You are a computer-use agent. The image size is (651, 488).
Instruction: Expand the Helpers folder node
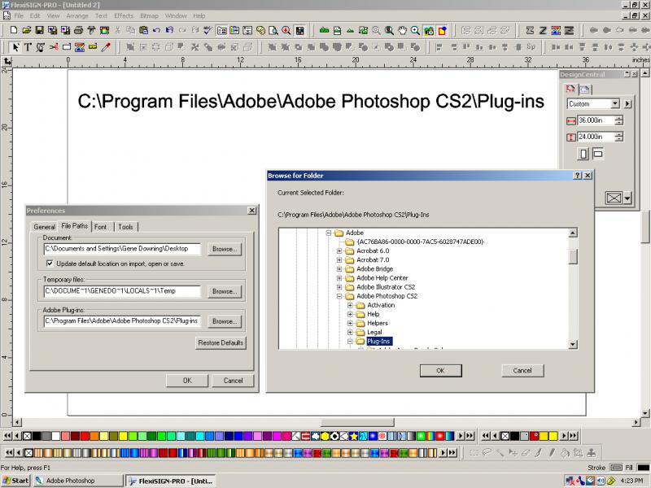(350, 323)
